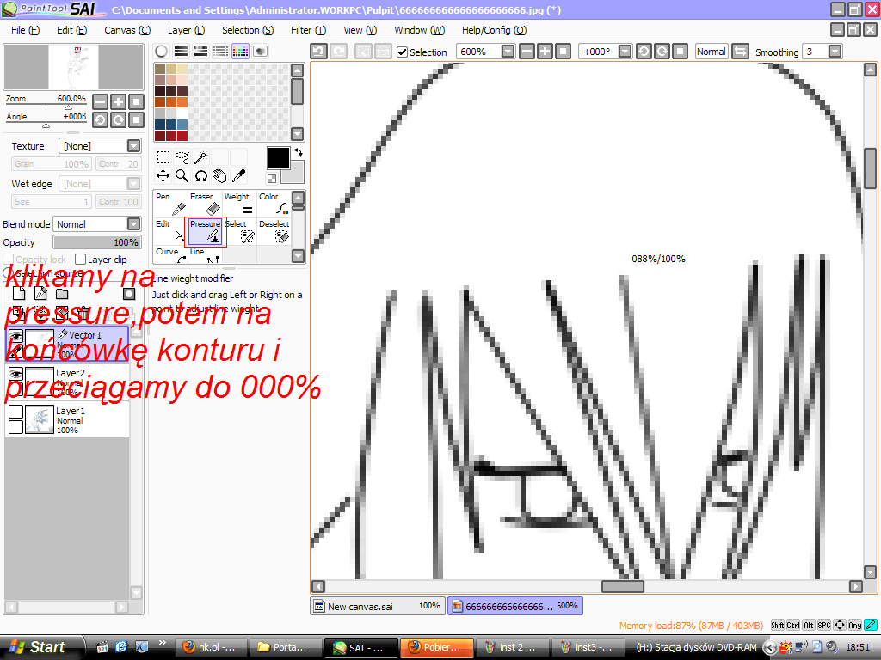
Task: Open the Smoothing level dropdown
Action: click(x=835, y=52)
